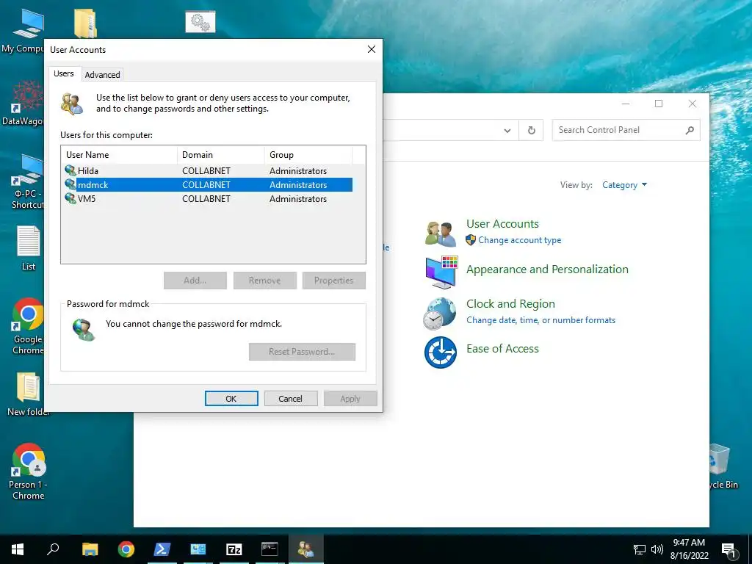Open Chrome from the taskbar
This screenshot has height=564, width=752.
pos(126,549)
